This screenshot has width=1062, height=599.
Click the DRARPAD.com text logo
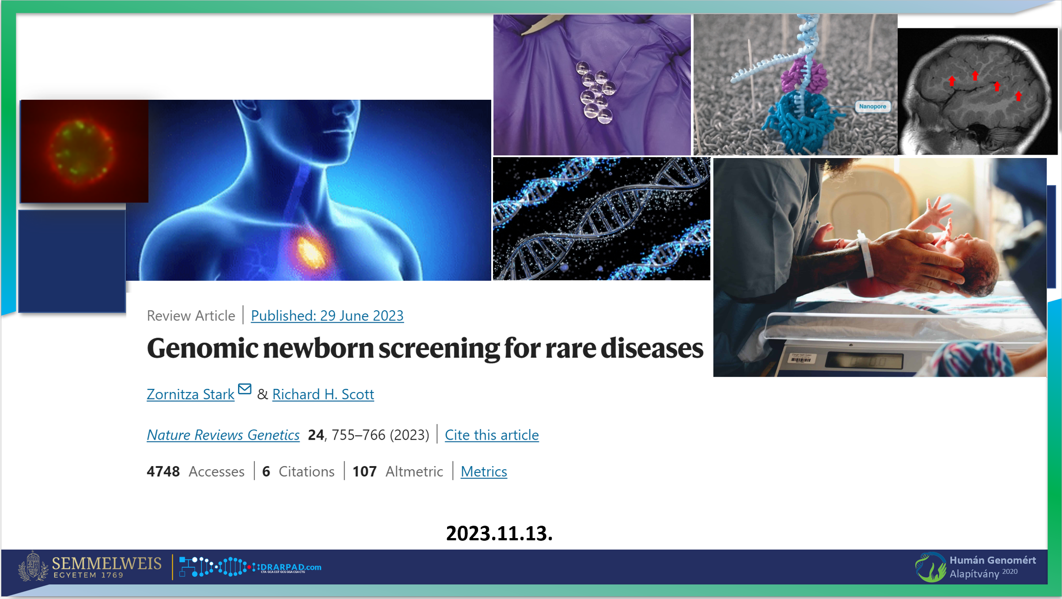click(289, 564)
